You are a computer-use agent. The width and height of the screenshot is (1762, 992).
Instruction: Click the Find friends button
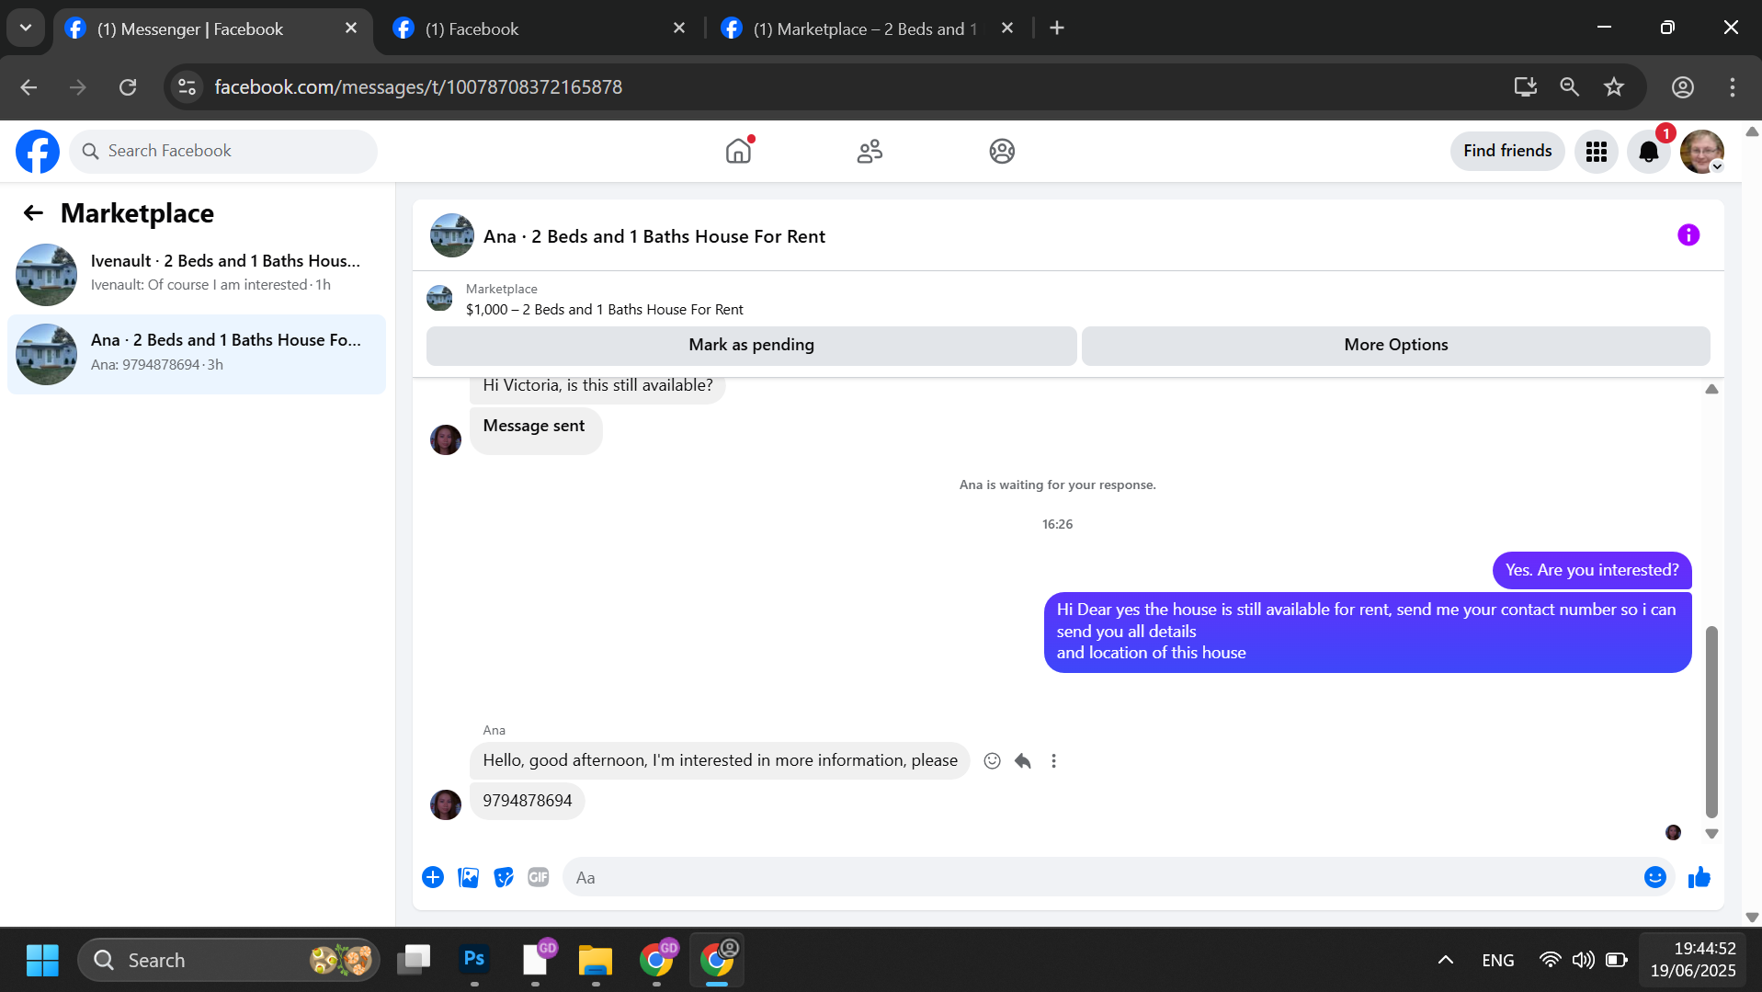coord(1507,152)
